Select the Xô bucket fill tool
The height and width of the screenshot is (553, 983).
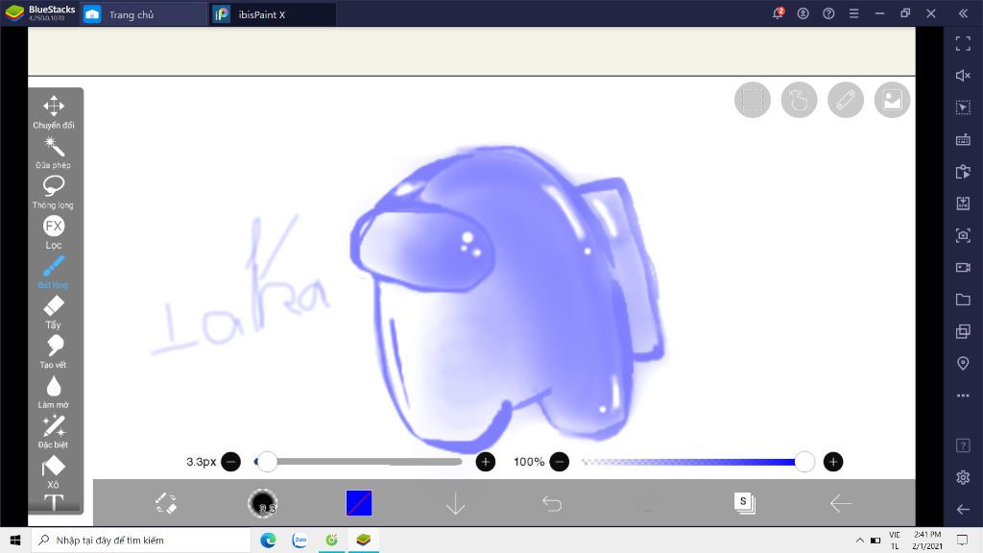[x=54, y=472]
